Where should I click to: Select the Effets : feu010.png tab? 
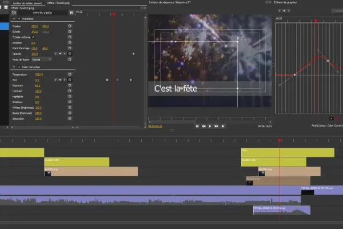point(58,3)
